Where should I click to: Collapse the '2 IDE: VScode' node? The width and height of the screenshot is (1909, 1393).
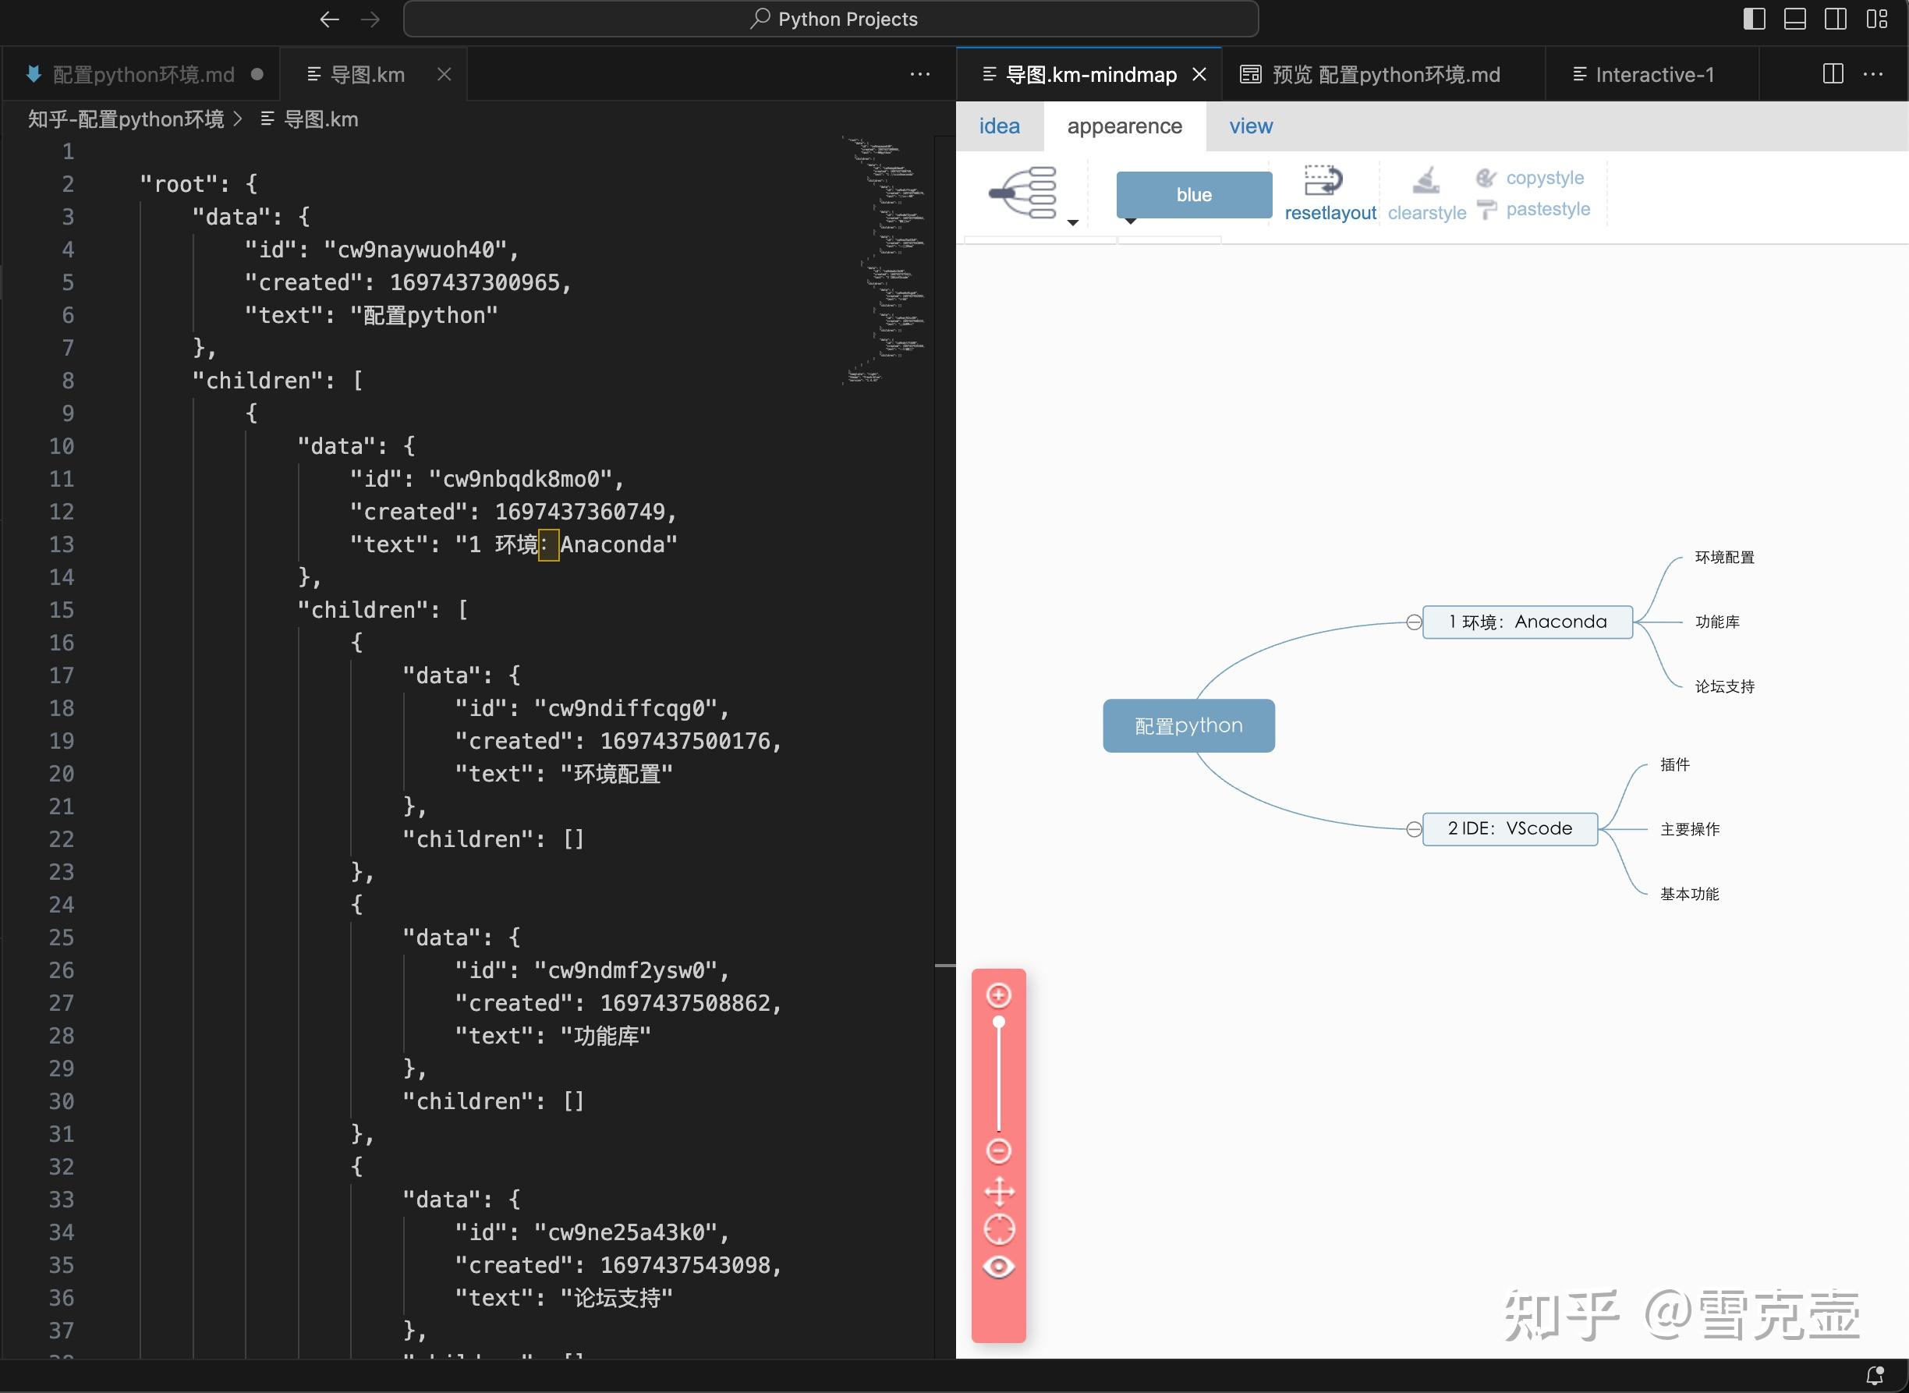coord(1413,829)
